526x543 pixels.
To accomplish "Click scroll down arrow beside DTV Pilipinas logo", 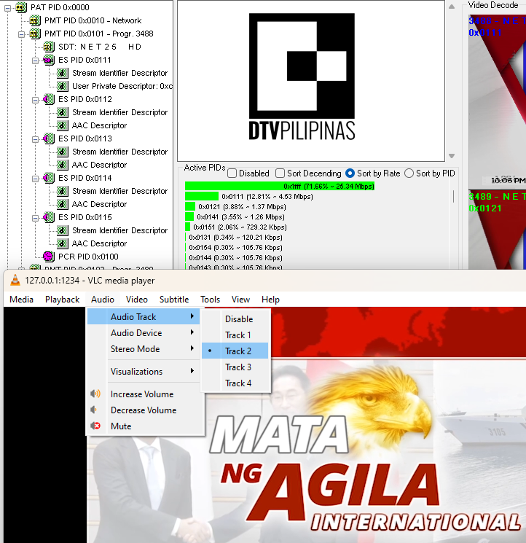I will coord(452,156).
